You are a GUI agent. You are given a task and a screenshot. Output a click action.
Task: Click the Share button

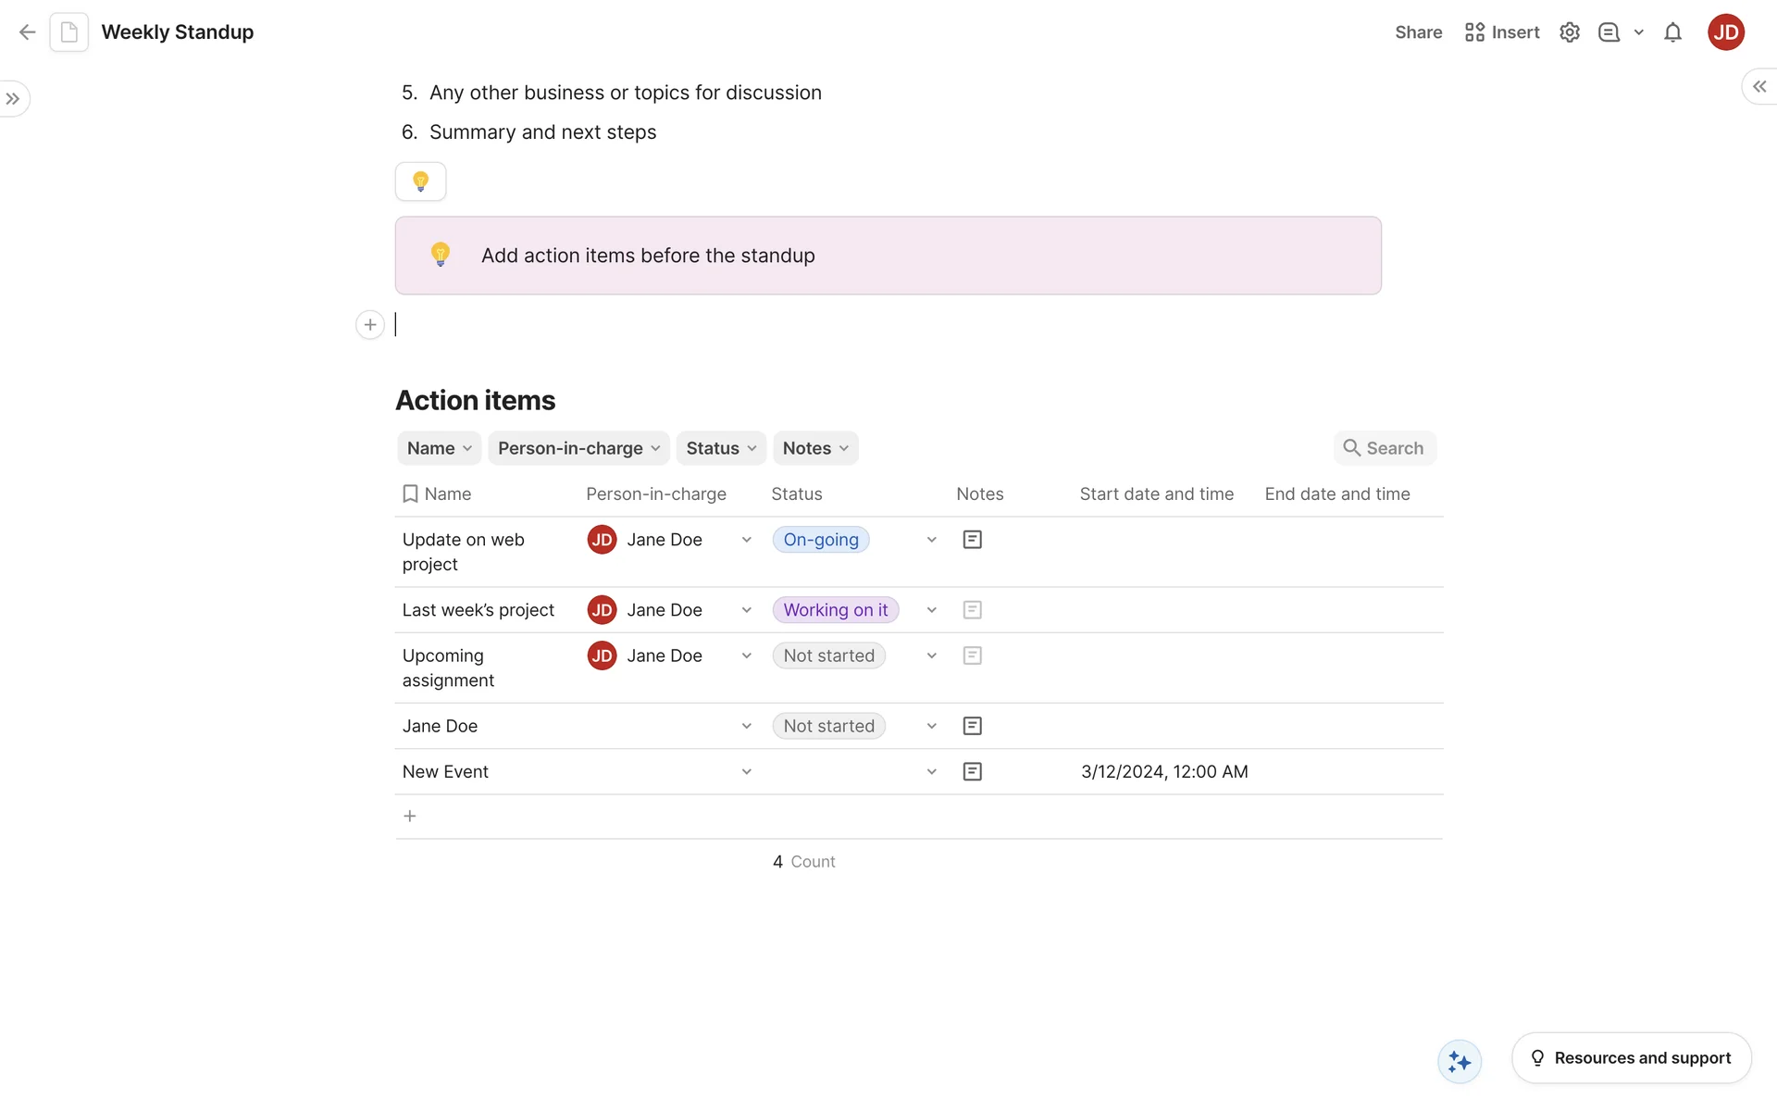[x=1418, y=32]
